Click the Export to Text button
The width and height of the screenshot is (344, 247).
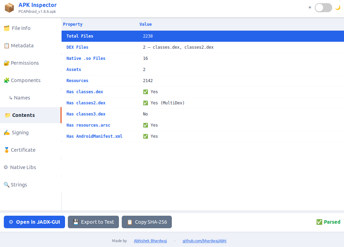coord(93,222)
